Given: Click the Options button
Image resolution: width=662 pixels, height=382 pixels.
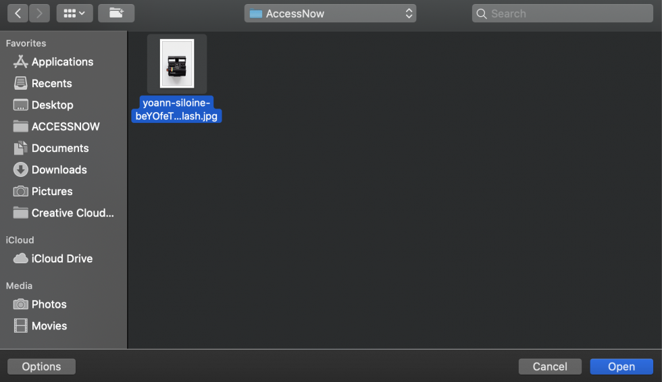Looking at the screenshot, I should click(41, 366).
